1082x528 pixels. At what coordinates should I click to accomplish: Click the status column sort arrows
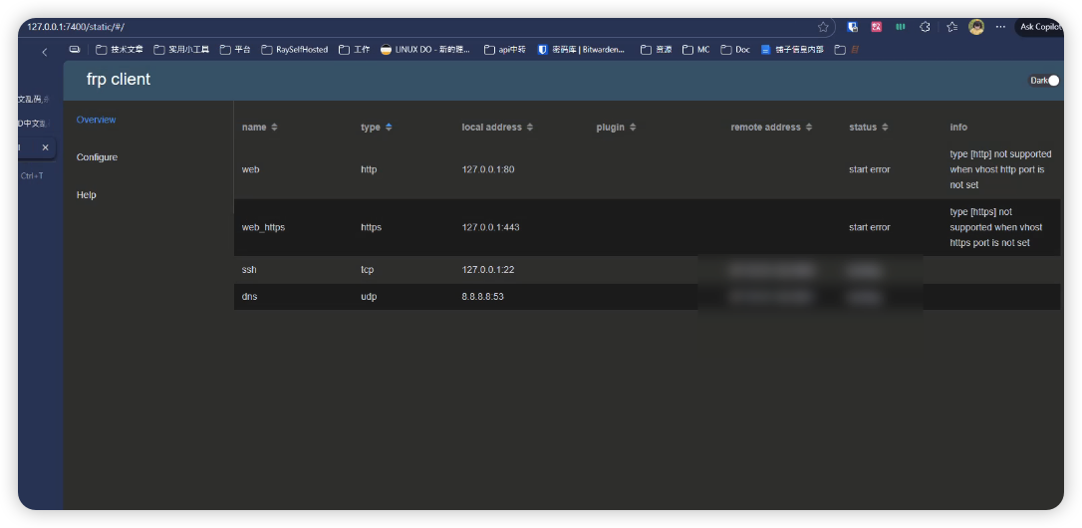tap(885, 128)
